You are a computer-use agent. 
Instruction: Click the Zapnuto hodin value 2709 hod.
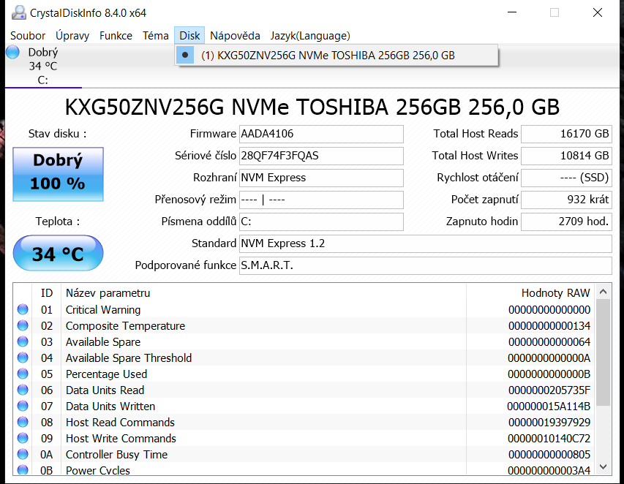click(x=566, y=222)
